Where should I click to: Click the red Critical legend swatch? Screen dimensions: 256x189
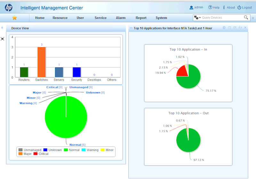click(x=36, y=154)
